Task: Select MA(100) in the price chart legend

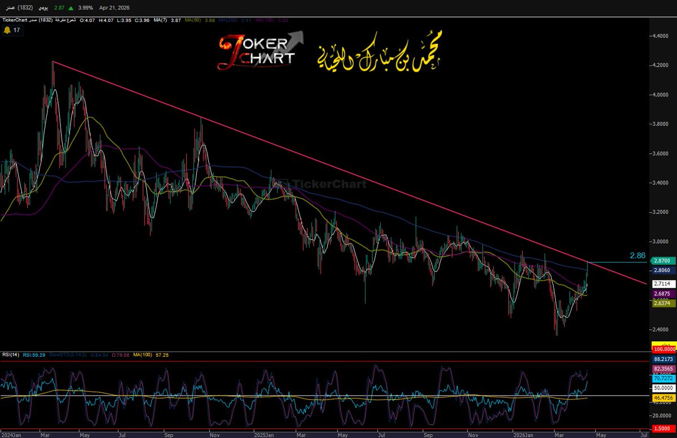Action: 265,19
